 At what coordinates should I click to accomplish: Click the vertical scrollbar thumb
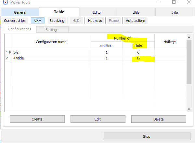tap(189, 62)
